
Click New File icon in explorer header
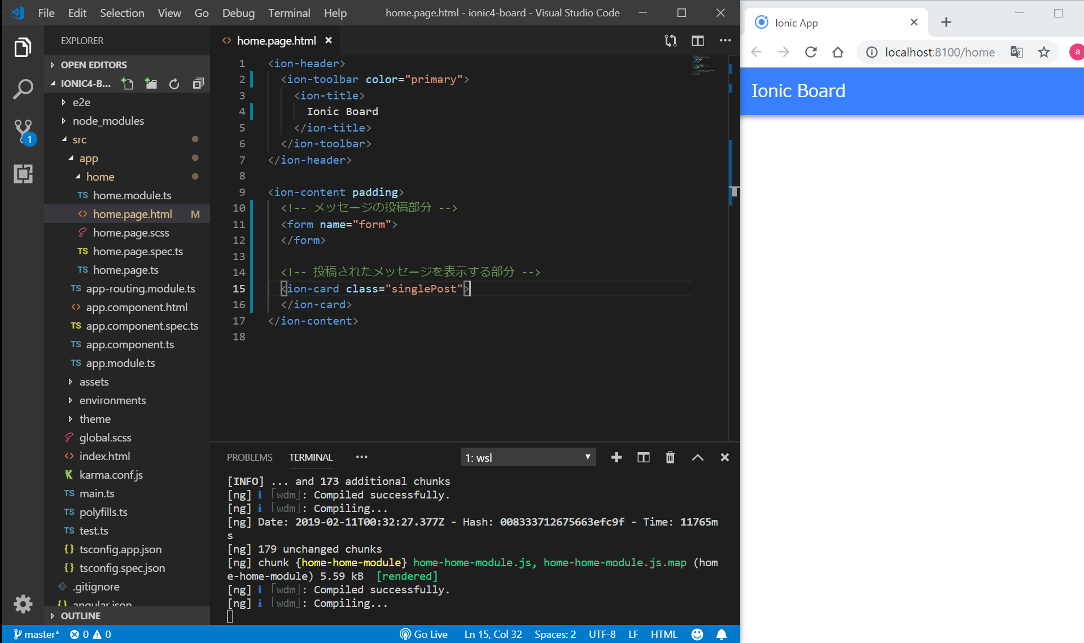[x=128, y=84]
